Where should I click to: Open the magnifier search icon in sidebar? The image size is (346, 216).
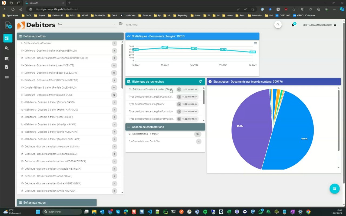click(7, 48)
